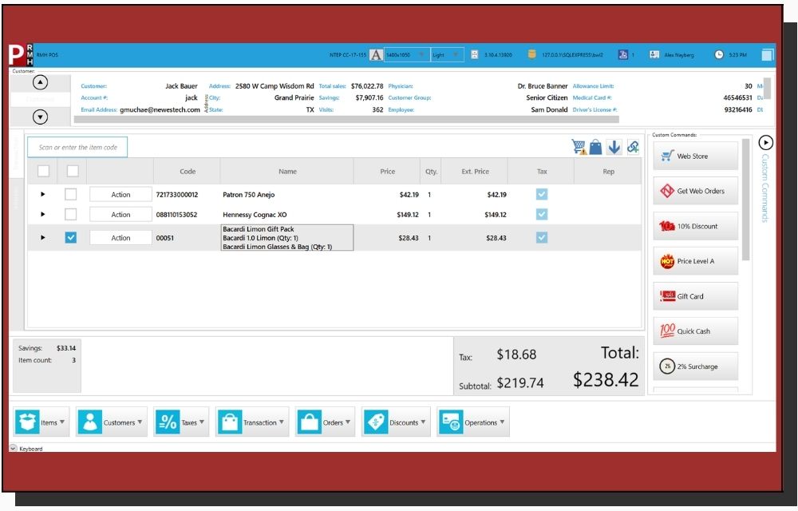Image resolution: width=798 pixels, height=511 pixels.
Task: Toggle the Tax checkbox for Hennessy Cognac XO
Action: pos(542,214)
